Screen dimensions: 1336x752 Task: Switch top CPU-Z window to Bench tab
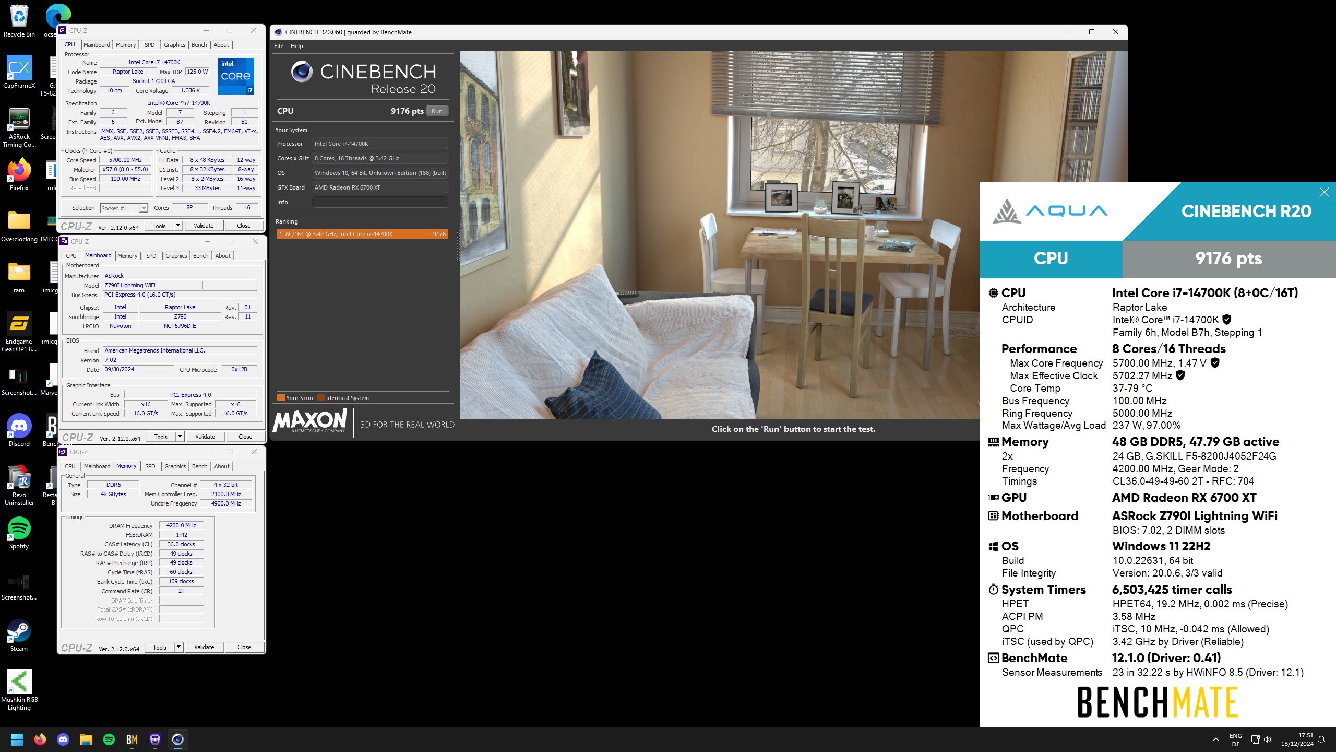[199, 45]
